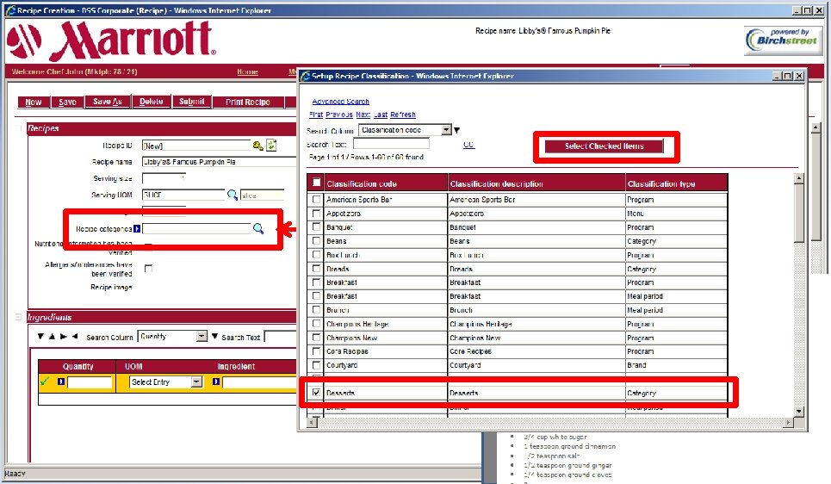The image size is (831, 484).
Task: Check the Brunch row checkbox
Action: (x=316, y=309)
